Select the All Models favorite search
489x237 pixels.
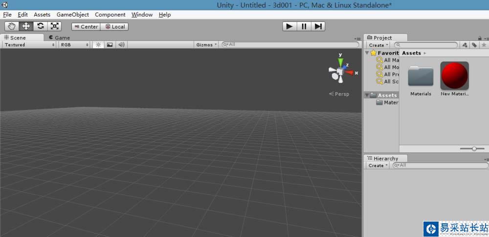pos(388,67)
